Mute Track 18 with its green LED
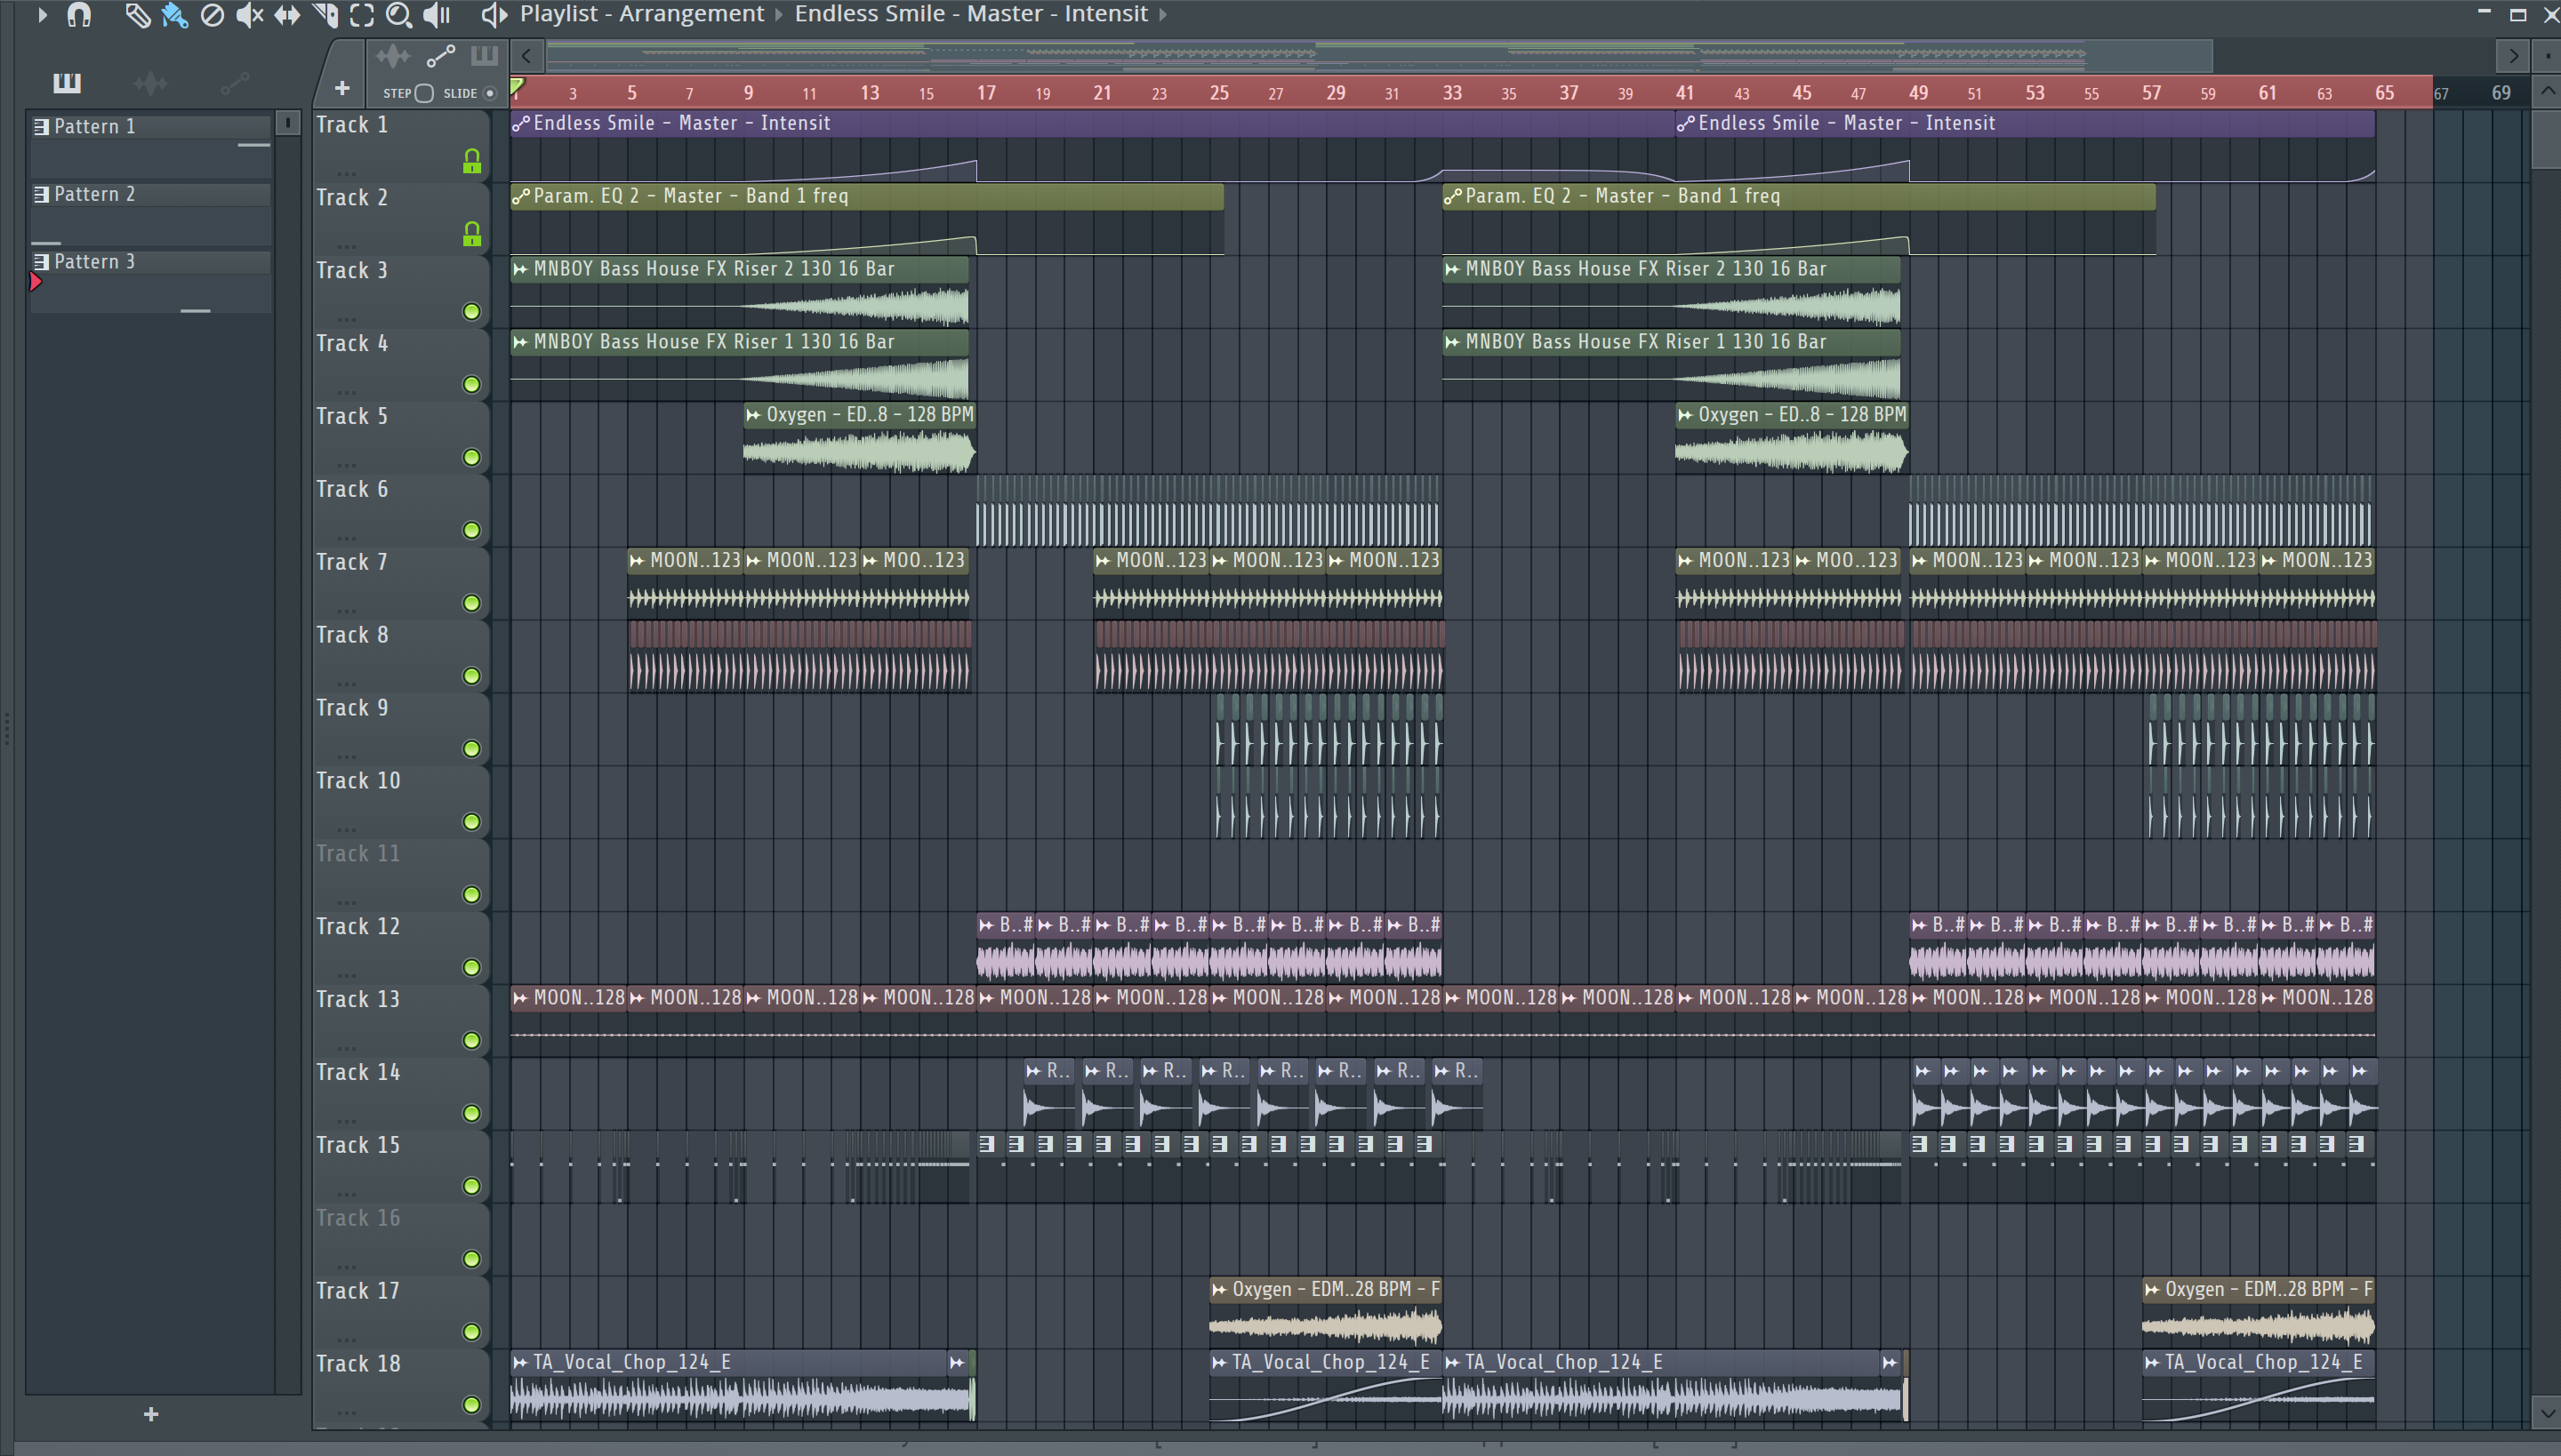The image size is (2561, 1456). (471, 1405)
